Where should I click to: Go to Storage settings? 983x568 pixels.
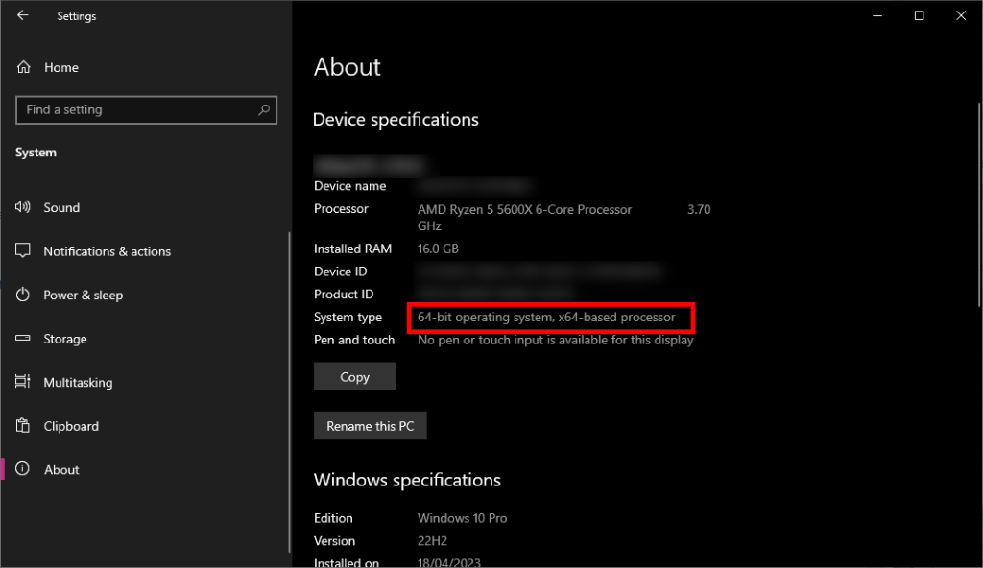point(65,339)
